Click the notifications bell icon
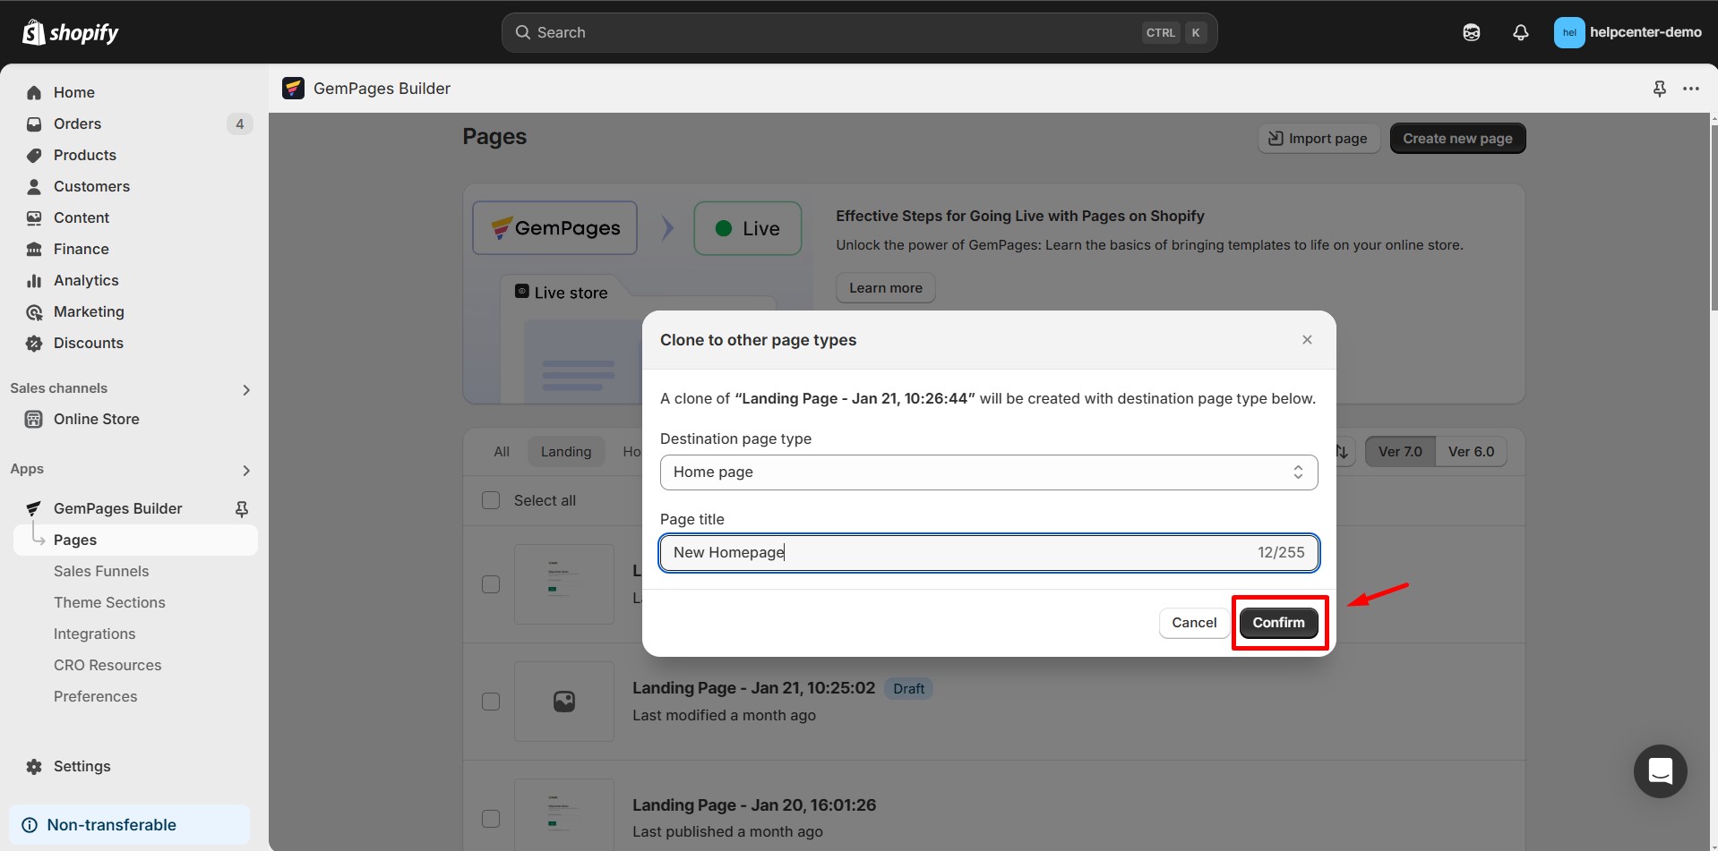This screenshot has width=1718, height=851. [x=1520, y=32]
